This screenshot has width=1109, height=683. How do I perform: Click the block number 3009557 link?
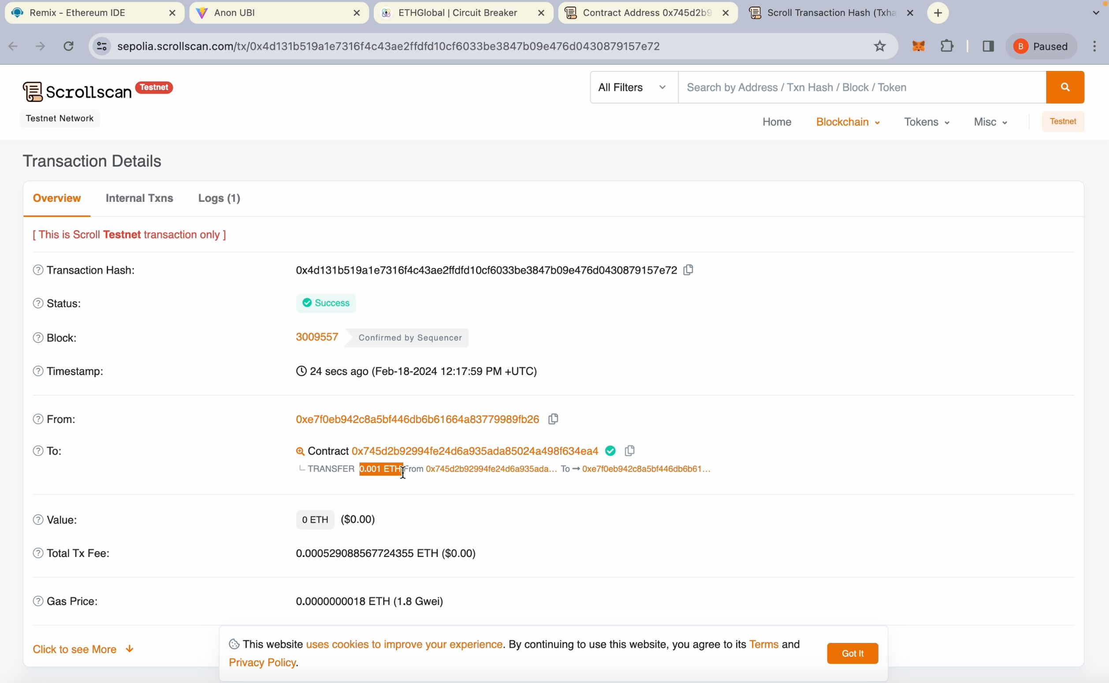318,337
